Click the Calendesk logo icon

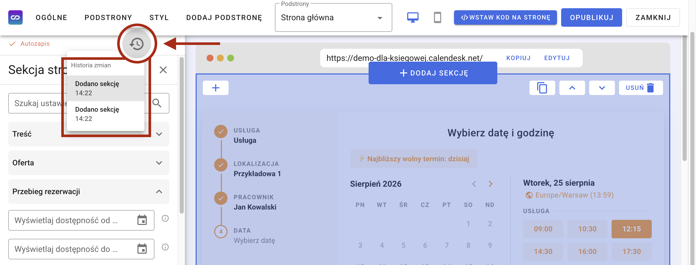15,17
